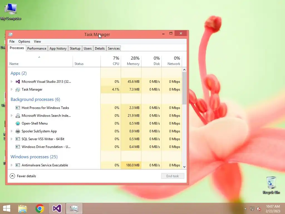
Task: Select the Windows processes (25) heading
Action: 34,157
